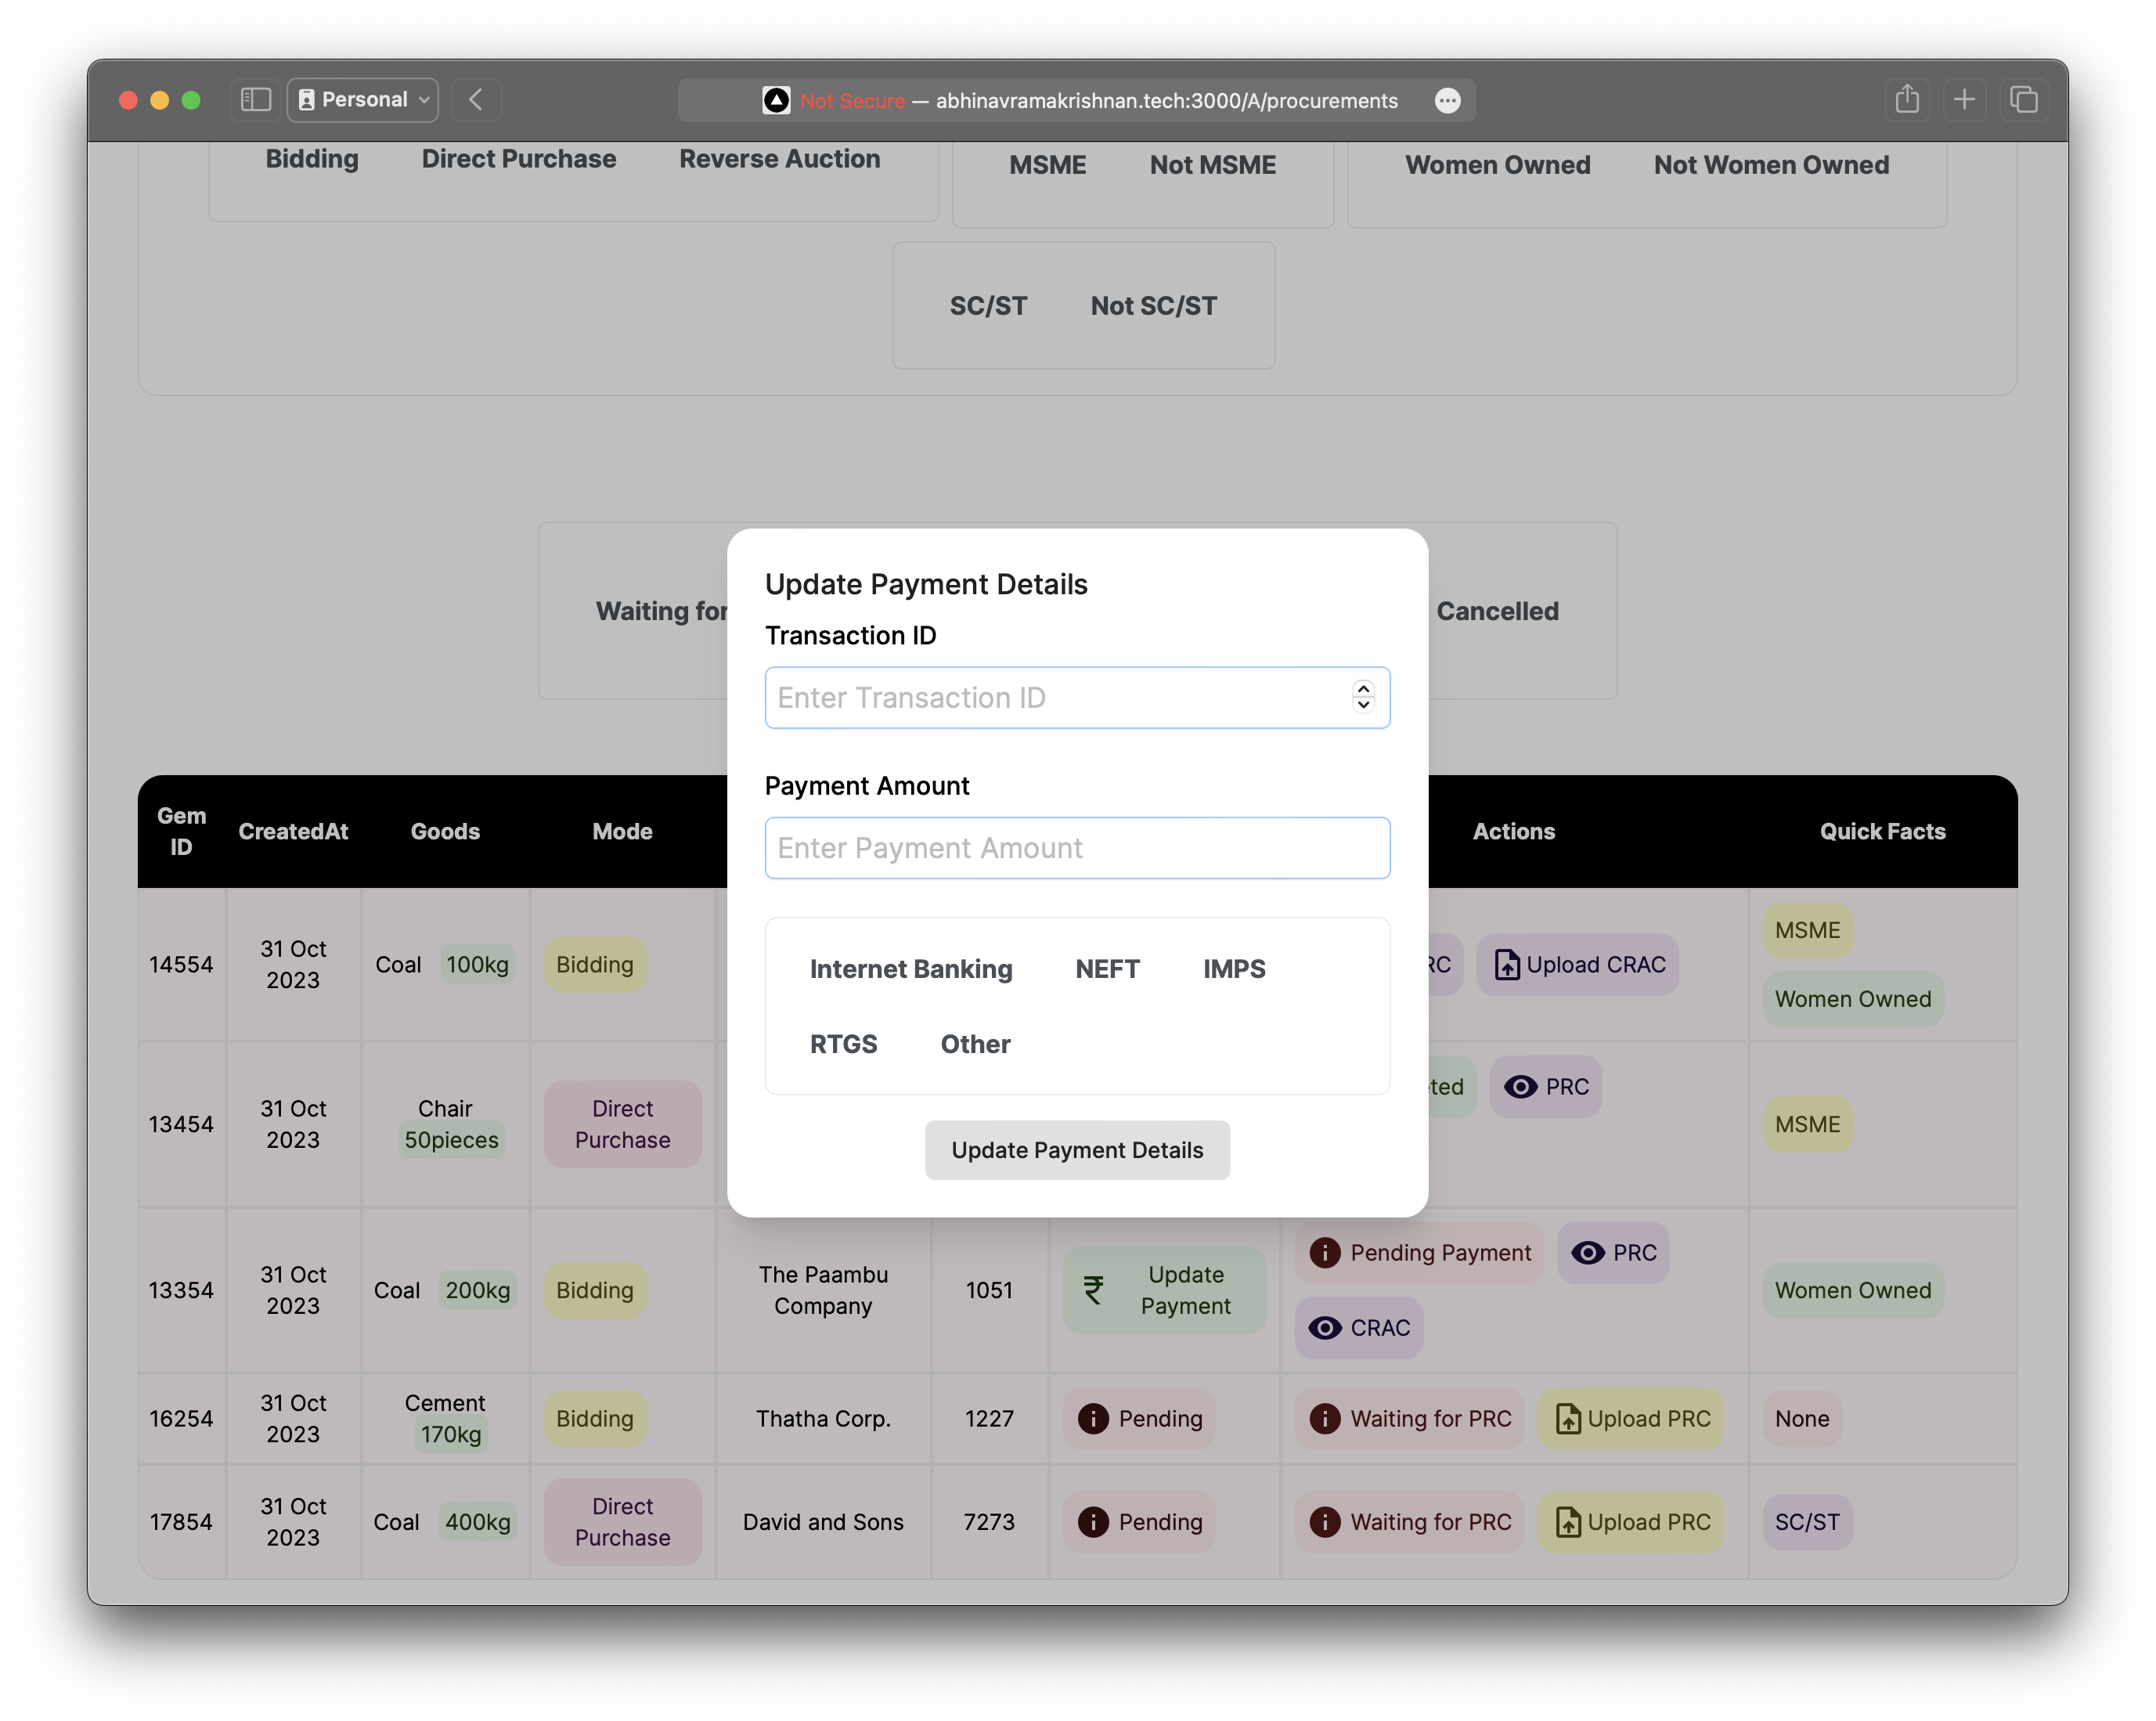The width and height of the screenshot is (2156, 1721).
Task: Click Upload CRAC for Gem ID 14554
Action: coord(1576,964)
